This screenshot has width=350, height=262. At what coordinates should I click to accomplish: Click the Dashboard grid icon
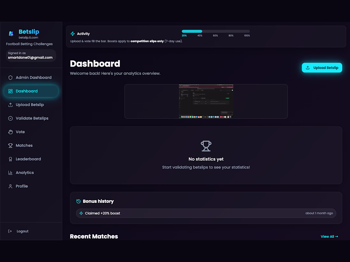point(10,91)
